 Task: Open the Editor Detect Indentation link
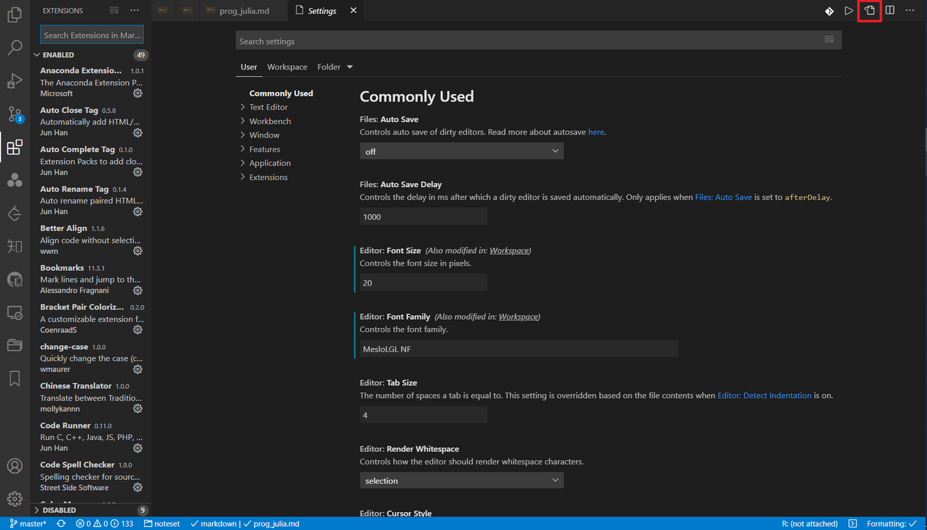(x=764, y=396)
